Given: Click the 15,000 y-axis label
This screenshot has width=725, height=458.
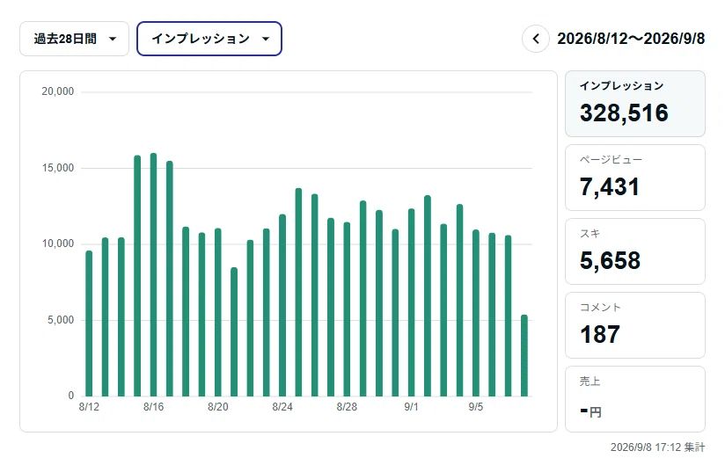Looking at the screenshot, I should pyautogui.click(x=58, y=168).
